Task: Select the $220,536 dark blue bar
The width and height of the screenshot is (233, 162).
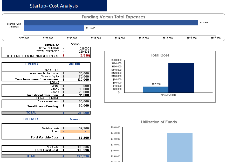Action: [111, 23]
